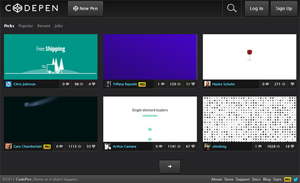Heart Hauke Schultz's wine glass pen
The width and height of the screenshot is (300, 183).
pyautogui.click(x=292, y=84)
